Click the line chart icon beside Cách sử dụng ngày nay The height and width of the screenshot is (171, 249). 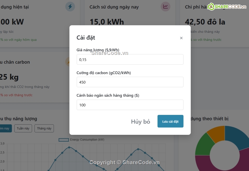[x=165, y=7]
